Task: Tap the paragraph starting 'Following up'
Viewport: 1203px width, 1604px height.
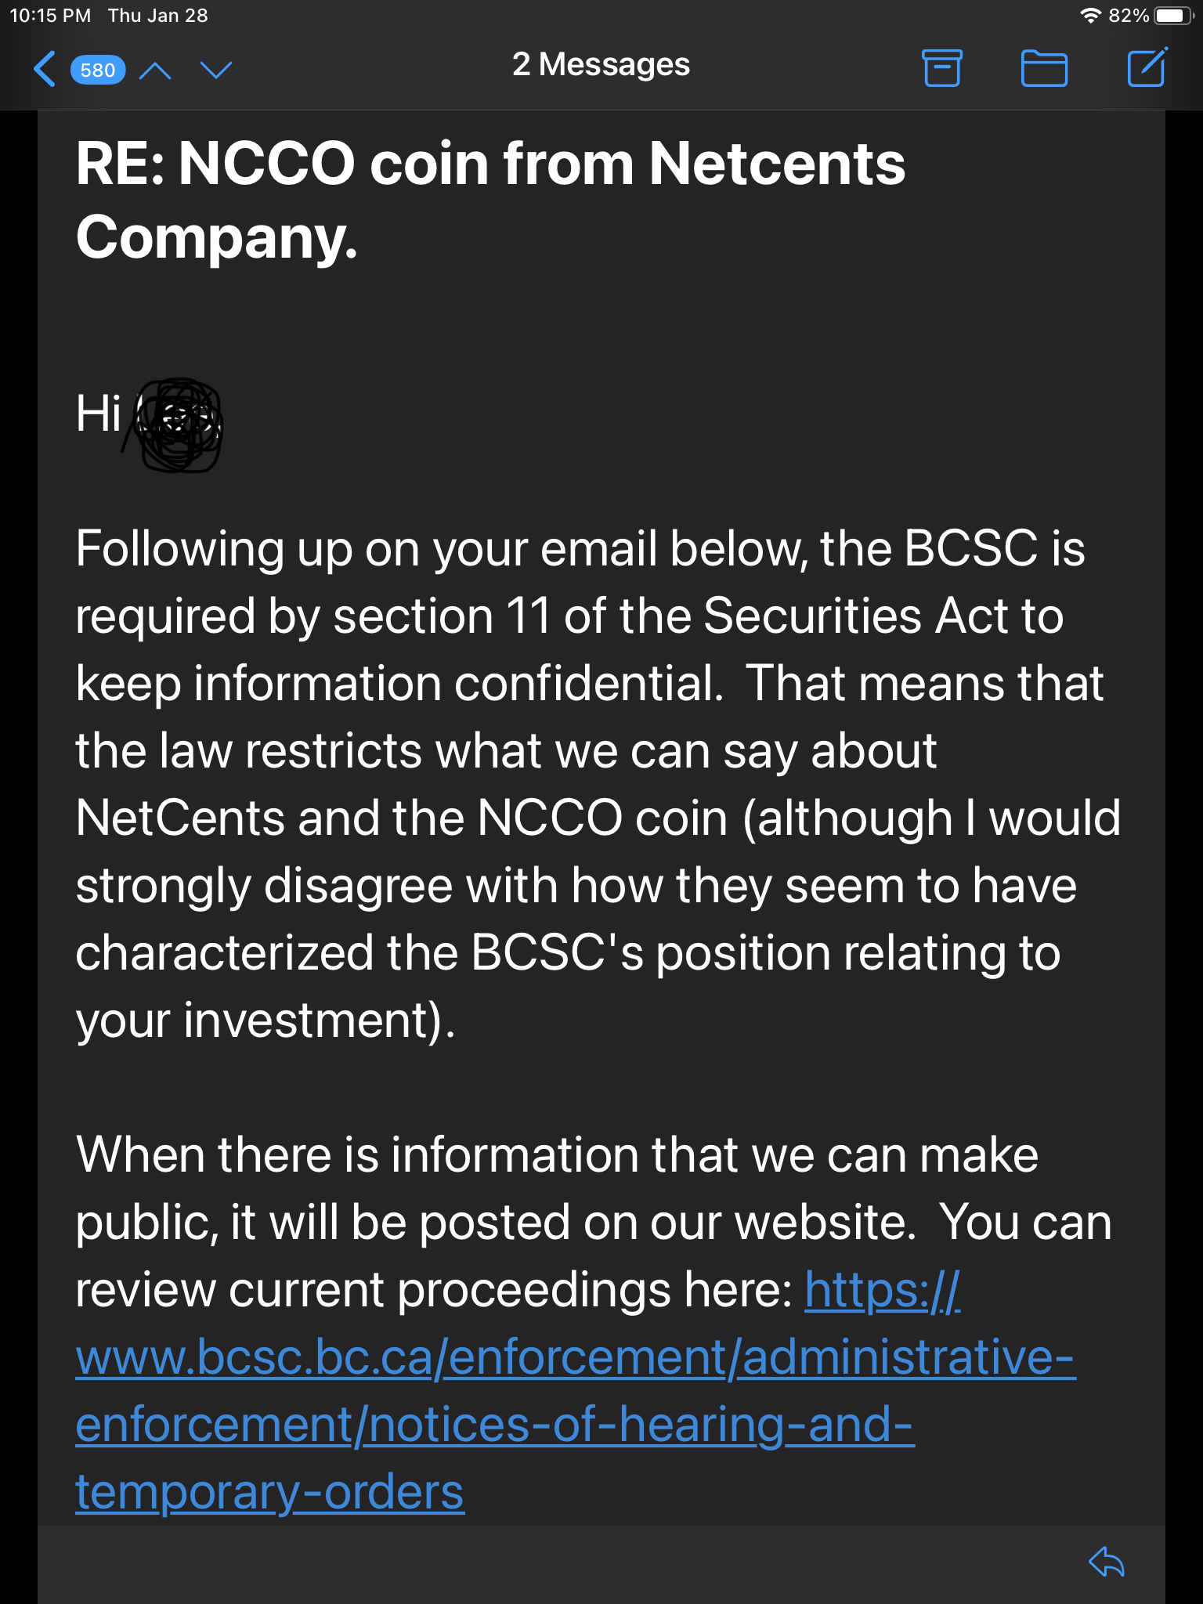Action: (598, 784)
